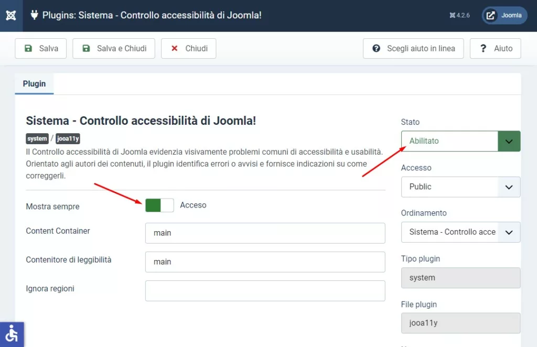
Task: Open site preview via Joomla button
Action: click(x=504, y=15)
